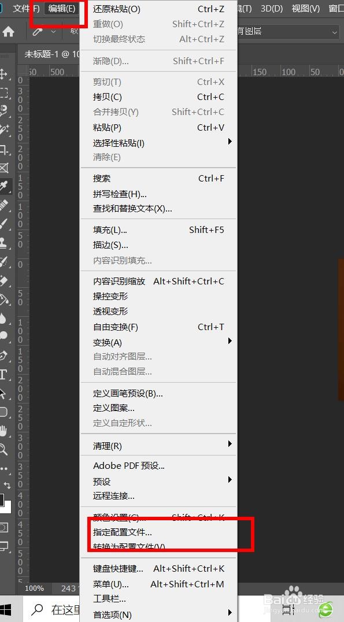Select the Brush tool

pyautogui.click(x=3, y=224)
